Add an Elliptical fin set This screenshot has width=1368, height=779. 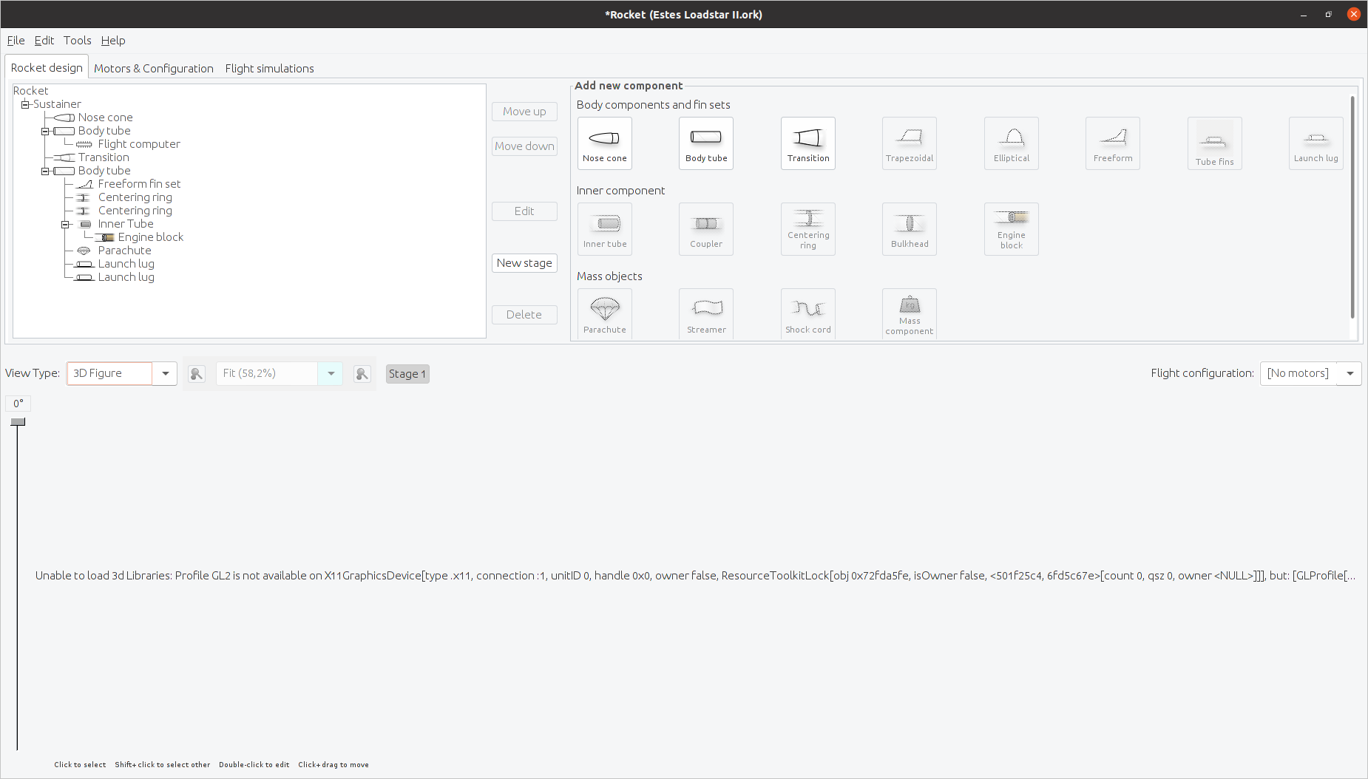[1011, 143]
